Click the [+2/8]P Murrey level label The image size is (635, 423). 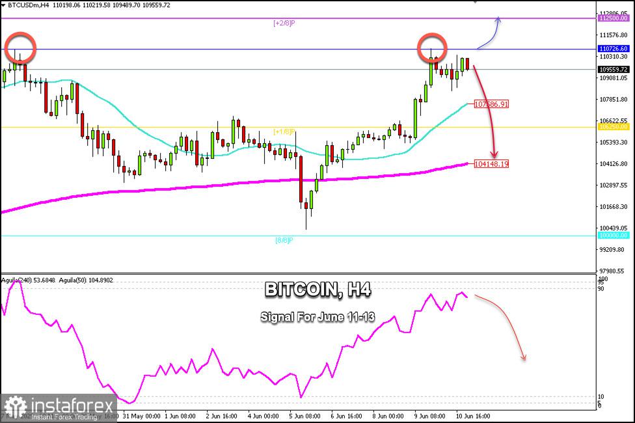[284, 23]
